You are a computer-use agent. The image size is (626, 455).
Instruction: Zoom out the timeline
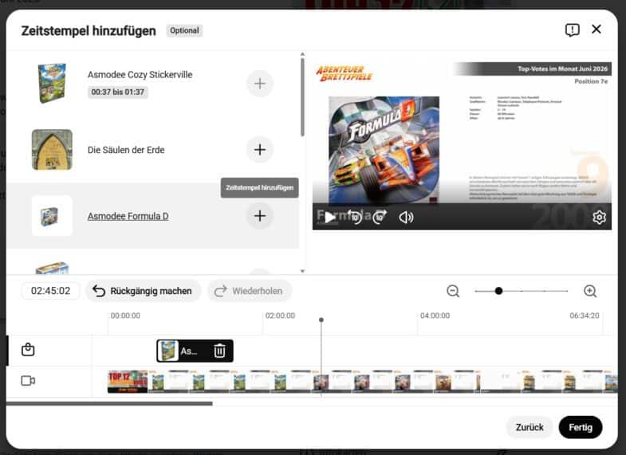click(453, 291)
